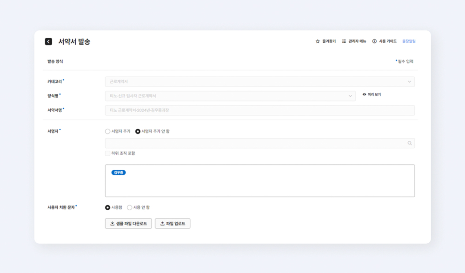Enable the 하위 조직 포함 checkbox

coord(108,153)
